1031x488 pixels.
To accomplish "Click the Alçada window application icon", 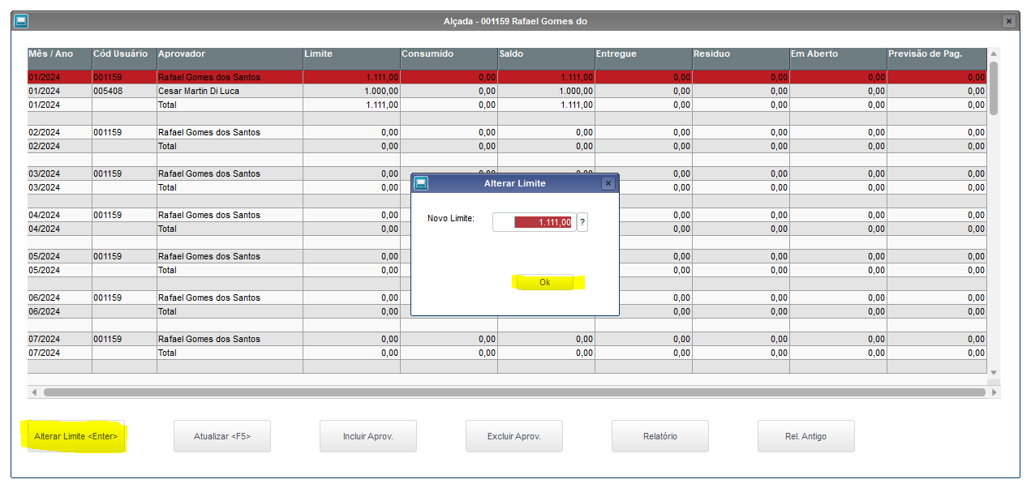I will [22, 21].
